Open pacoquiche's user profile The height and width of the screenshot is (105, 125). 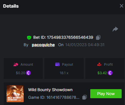point(43,45)
